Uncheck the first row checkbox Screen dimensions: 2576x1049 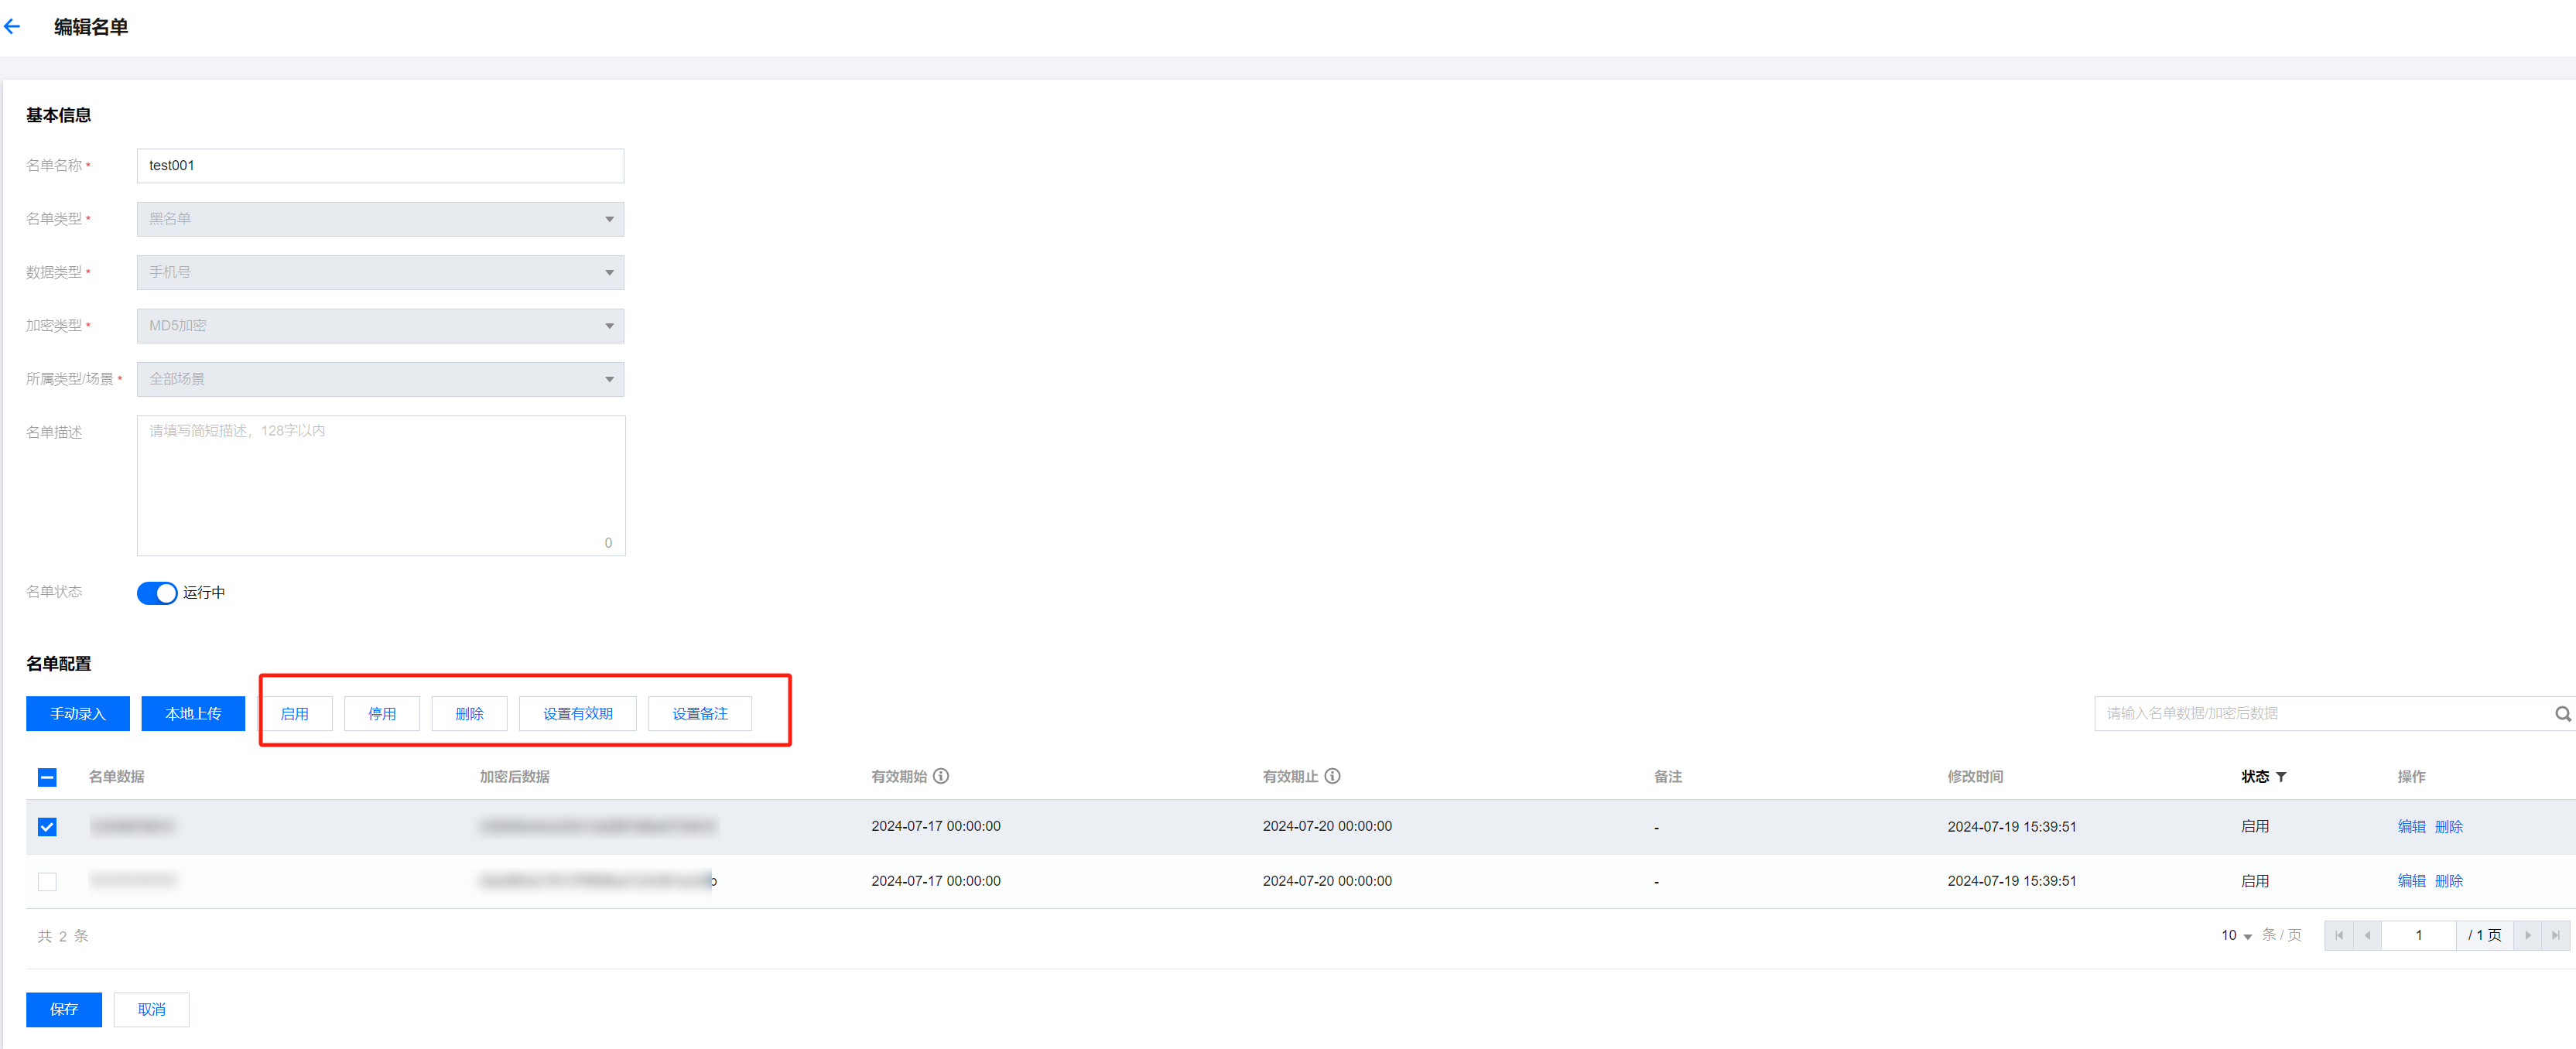[47, 827]
